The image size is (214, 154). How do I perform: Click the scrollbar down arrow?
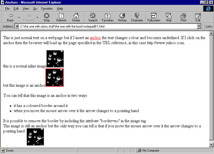(x=211, y=145)
